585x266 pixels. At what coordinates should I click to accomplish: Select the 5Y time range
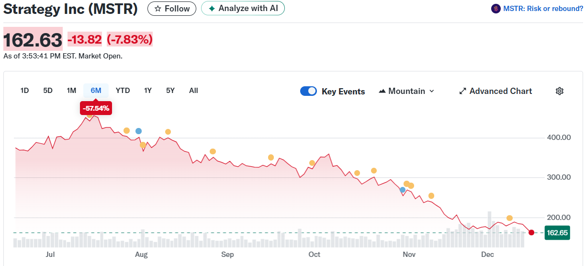tap(170, 91)
